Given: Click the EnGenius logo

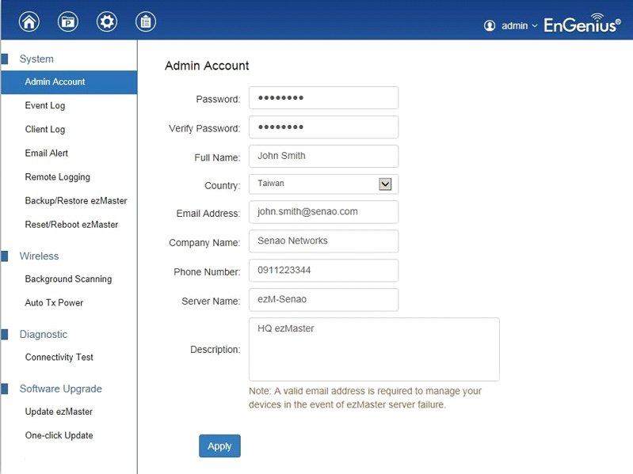Looking at the screenshot, I should [582, 24].
